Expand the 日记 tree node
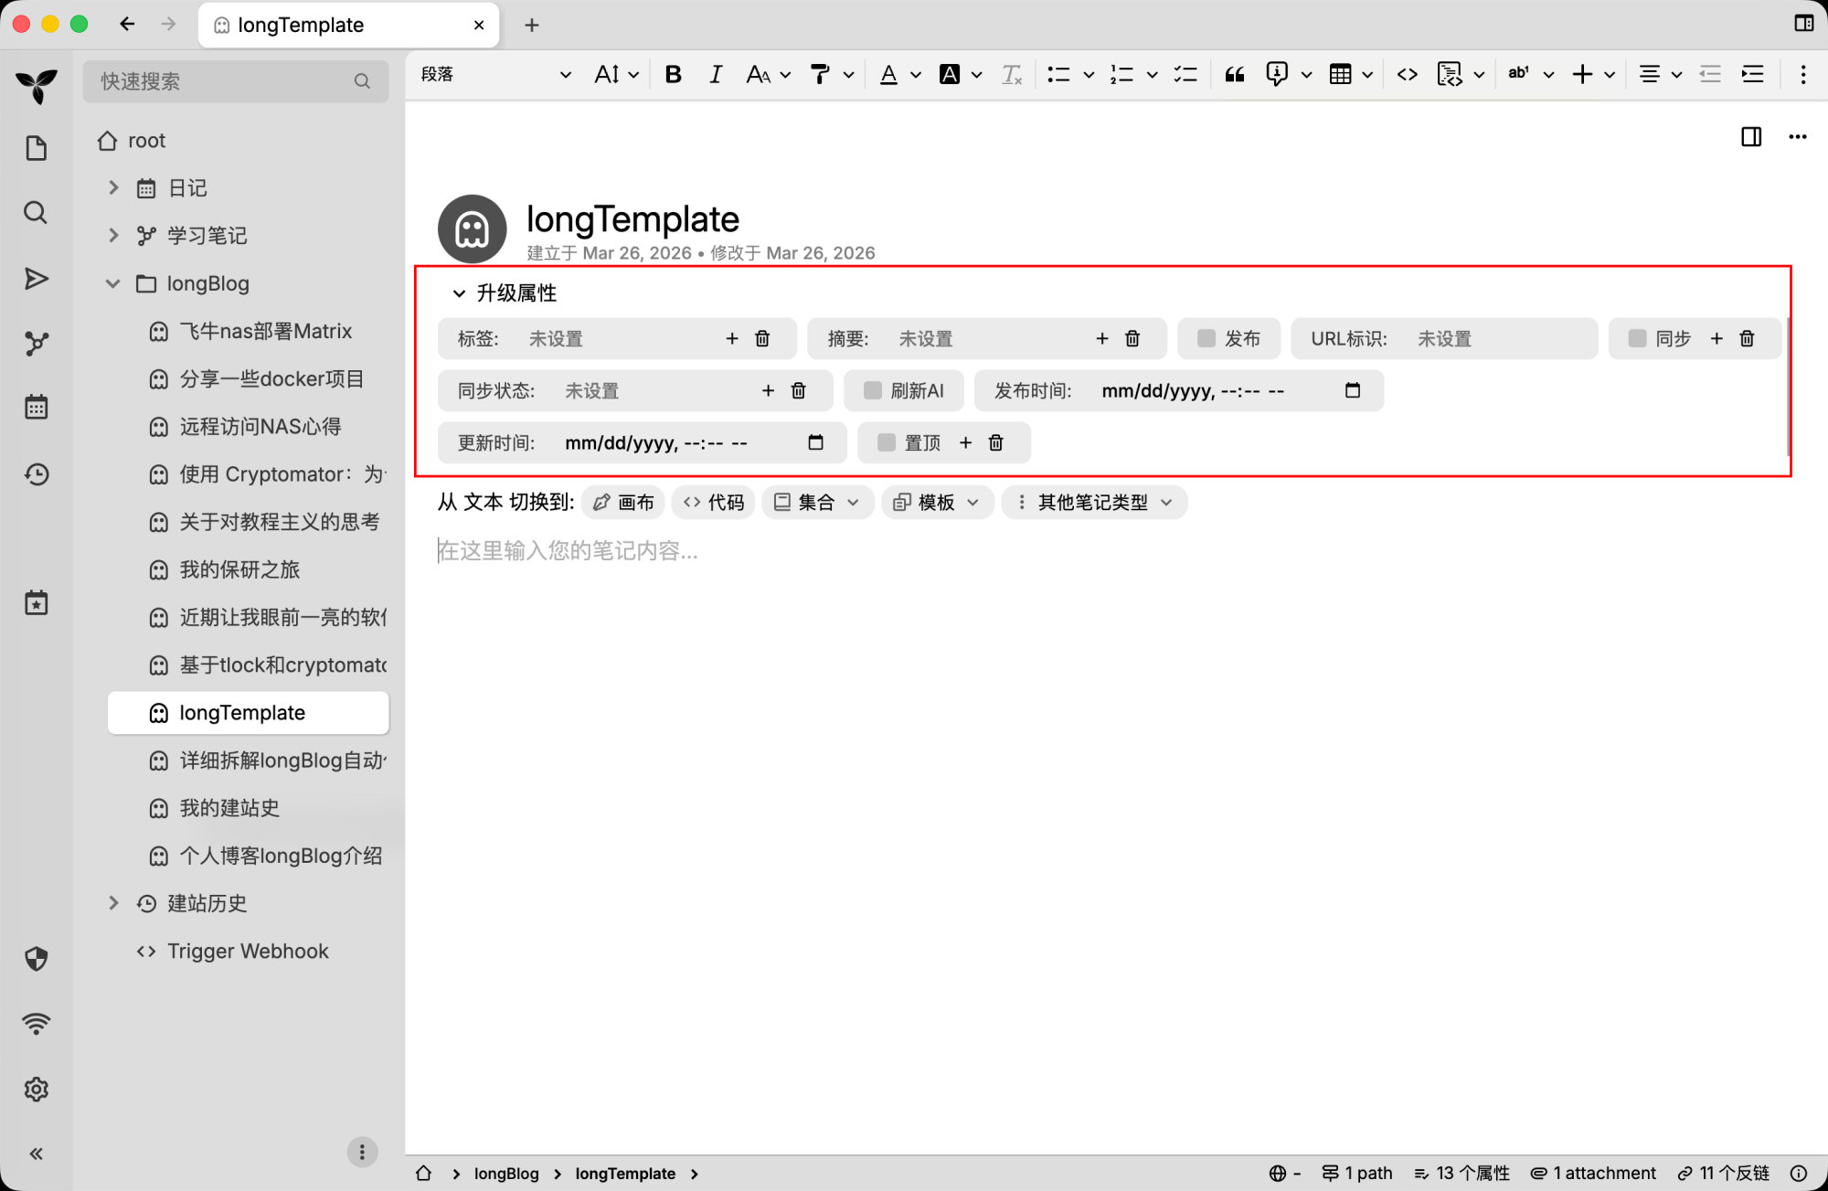The height and width of the screenshot is (1191, 1828). tap(113, 187)
